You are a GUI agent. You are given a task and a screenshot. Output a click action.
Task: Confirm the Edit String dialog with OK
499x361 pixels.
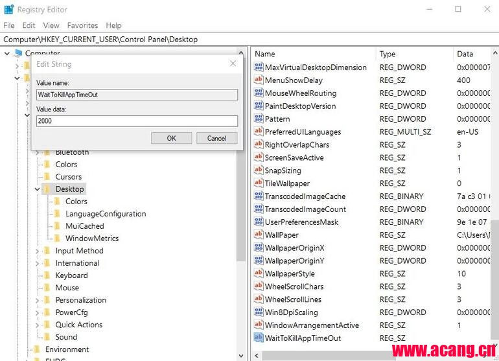pyautogui.click(x=172, y=138)
